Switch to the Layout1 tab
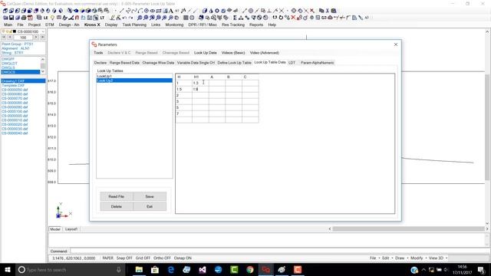Screen dimensions: 491x276 71,229
